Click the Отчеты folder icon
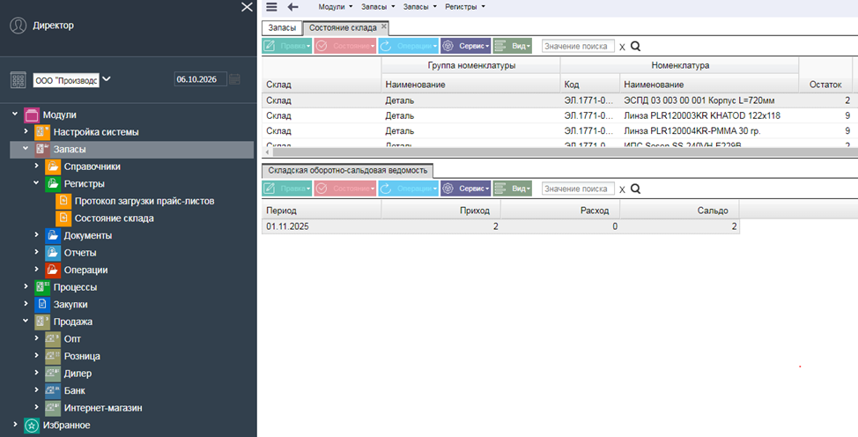Screen dimensions: 858x437 [53, 253]
